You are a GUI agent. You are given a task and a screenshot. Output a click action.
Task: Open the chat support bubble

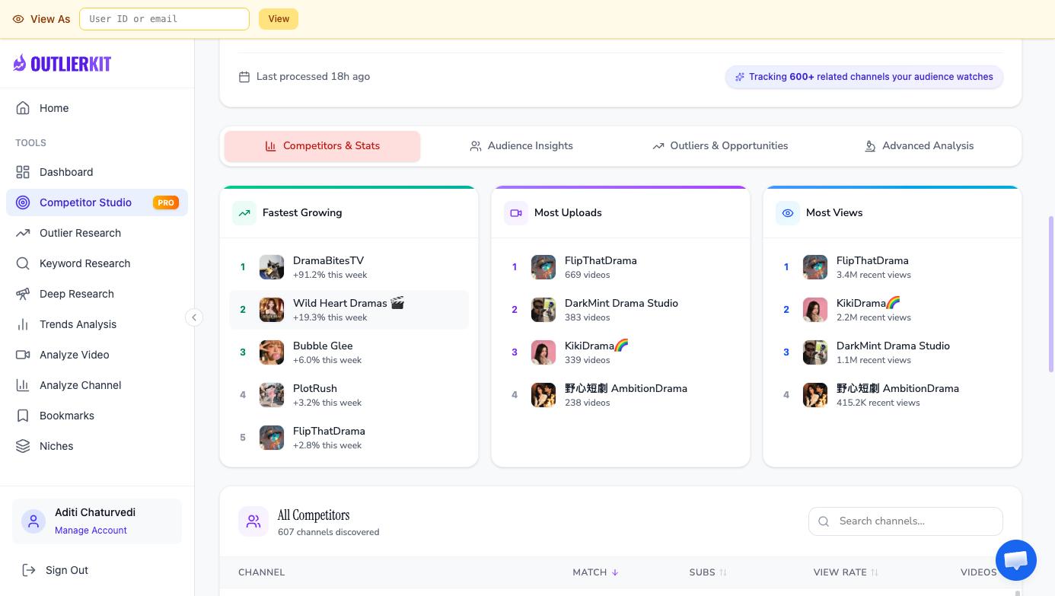[1015, 559]
